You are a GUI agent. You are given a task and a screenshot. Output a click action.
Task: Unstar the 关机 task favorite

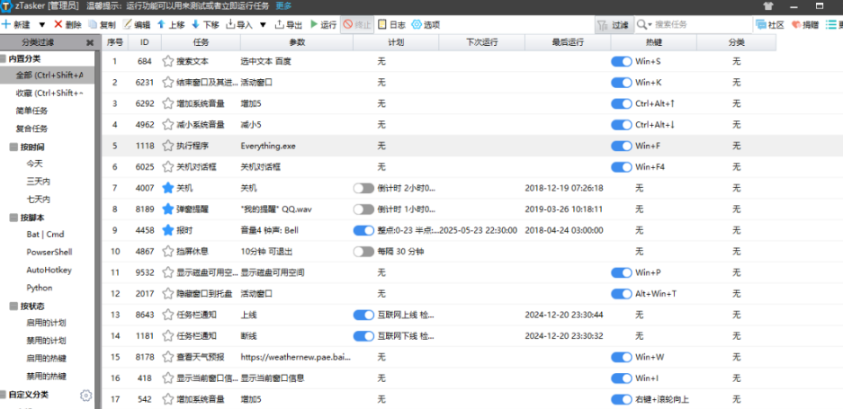click(x=168, y=188)
